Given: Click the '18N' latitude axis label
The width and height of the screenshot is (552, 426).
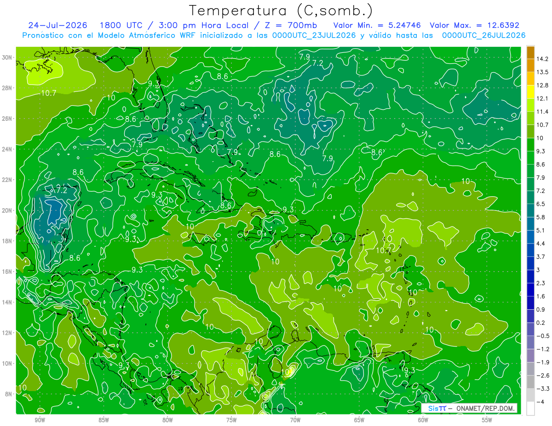Looking at the screenshot, I should click(x=8, y=241).
